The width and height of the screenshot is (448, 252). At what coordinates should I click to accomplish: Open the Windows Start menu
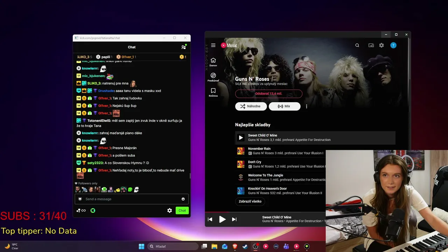point(141,246)
